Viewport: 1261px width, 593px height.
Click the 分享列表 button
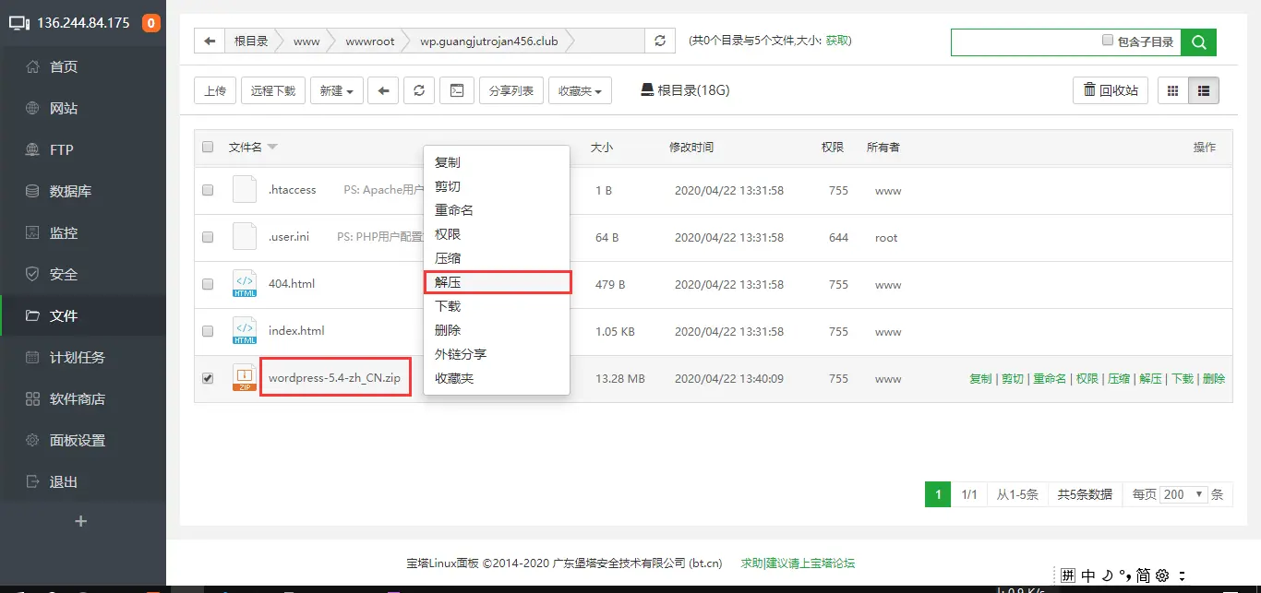pos(511,90)
